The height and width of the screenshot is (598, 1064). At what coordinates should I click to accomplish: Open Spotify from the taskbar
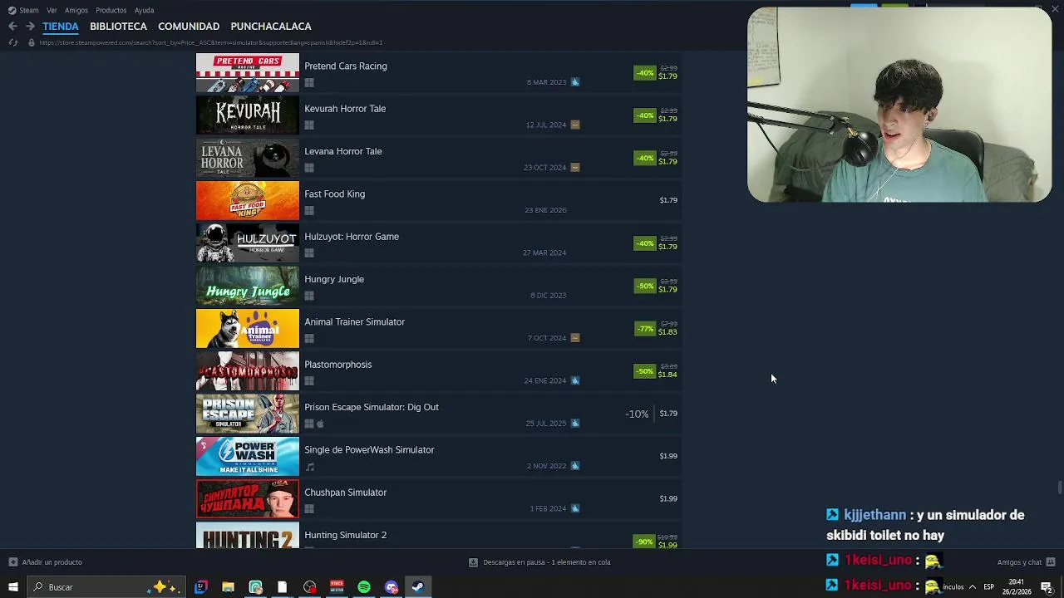point(364,587)
